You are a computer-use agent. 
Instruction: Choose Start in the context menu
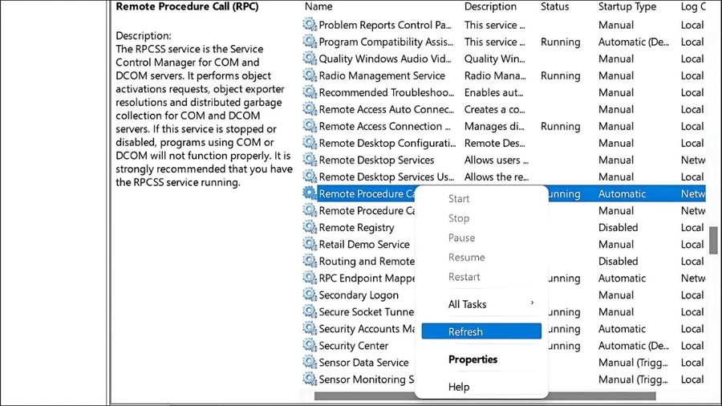click(459, 199)
